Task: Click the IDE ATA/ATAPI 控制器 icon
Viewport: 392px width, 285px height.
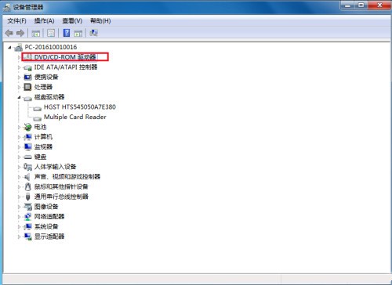Action: [x=27, y=67]
